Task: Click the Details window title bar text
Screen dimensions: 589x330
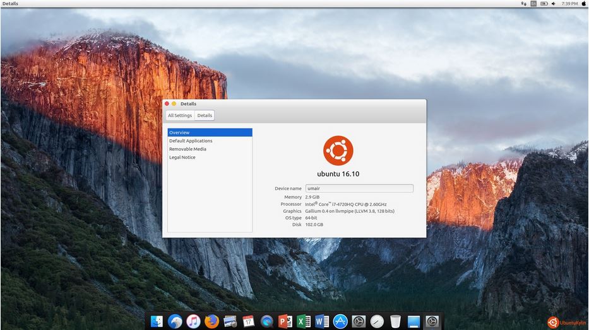Action: click(188, 104)
